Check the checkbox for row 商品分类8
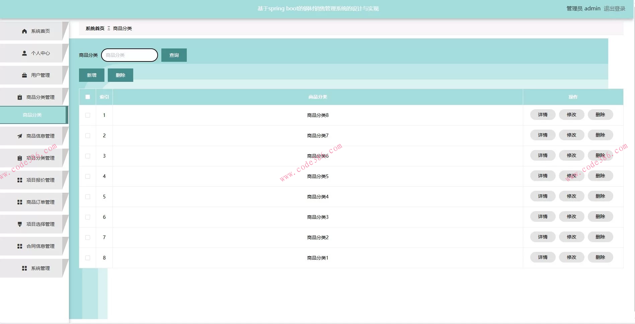This screenshot has width=635, height=324. point(88,115)
